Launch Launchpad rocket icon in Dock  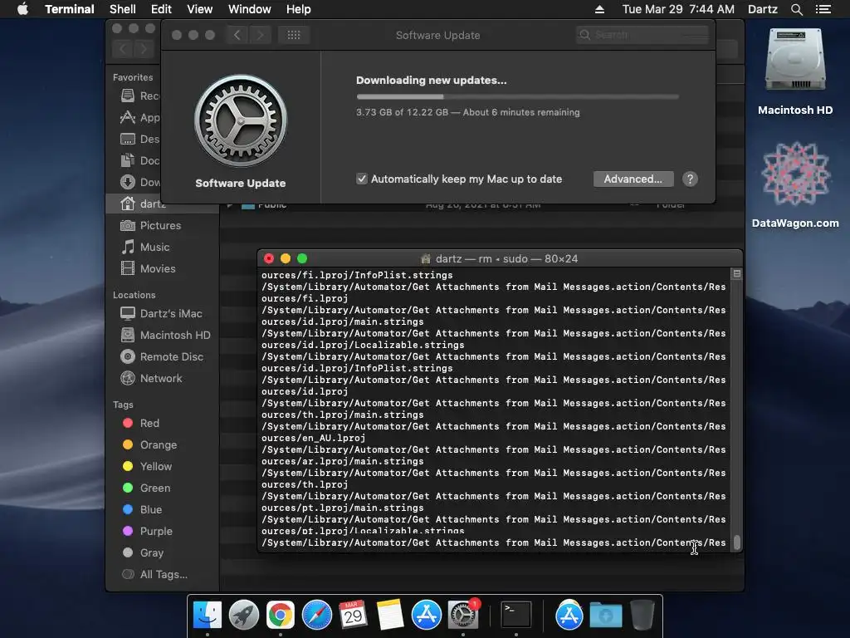click(x=243, y=615)
